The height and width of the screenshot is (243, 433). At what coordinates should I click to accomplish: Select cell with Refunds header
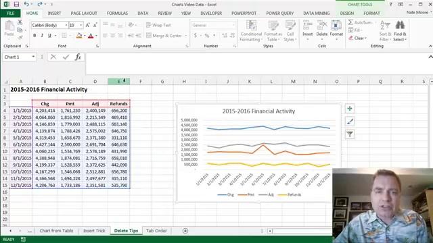[x=119, y=104]
